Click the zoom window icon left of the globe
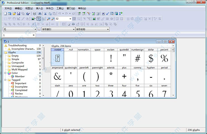This screenshot has height=134, width=207. [112, 13]
